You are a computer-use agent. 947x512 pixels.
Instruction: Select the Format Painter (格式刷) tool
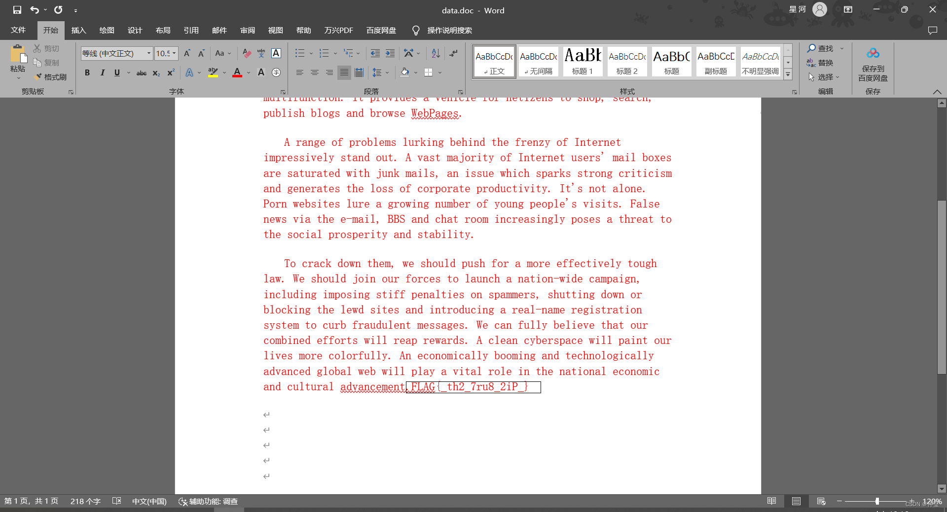tap(50, 77)
